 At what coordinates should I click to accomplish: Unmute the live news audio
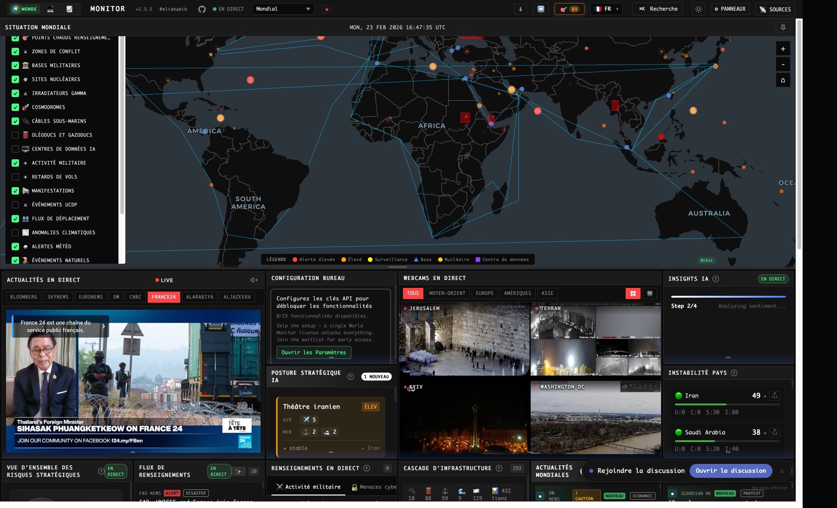tap(254, 280)
